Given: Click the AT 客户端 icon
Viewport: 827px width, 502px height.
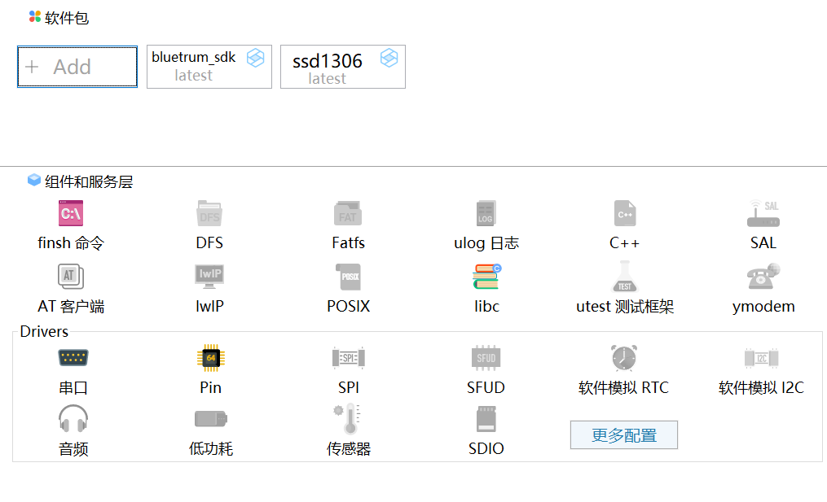Looking at the screenshot, I should point(71,277).
